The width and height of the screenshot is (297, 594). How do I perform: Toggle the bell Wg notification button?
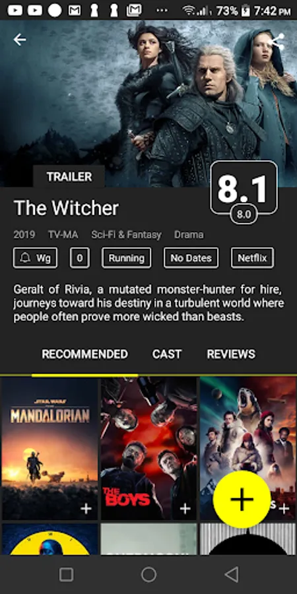click(35, 258)
